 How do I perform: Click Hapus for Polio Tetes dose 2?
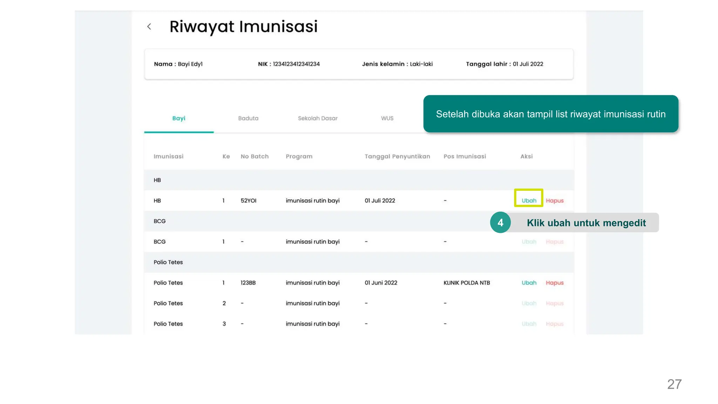(555, 303)
